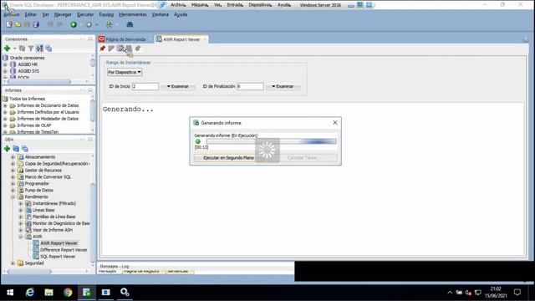Select Instantáneas (Filtrado) tree item
The image size is (535, 301).
point(54,203)
